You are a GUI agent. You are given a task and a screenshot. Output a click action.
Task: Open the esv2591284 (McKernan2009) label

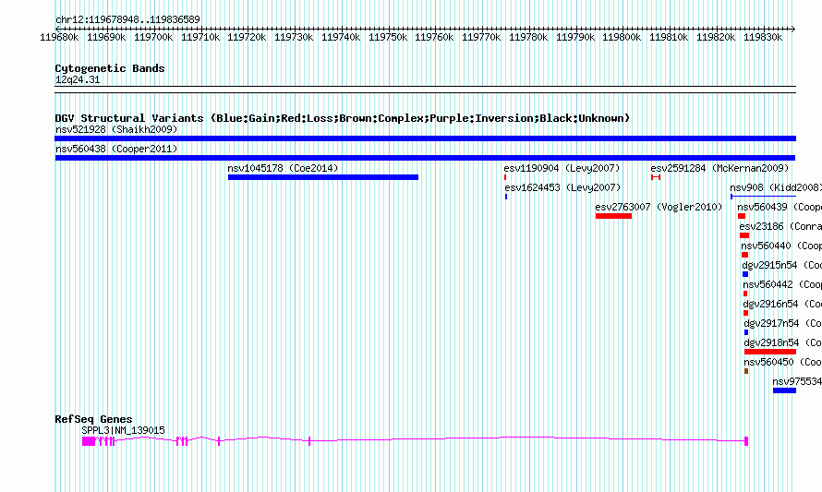coord(719,168)
